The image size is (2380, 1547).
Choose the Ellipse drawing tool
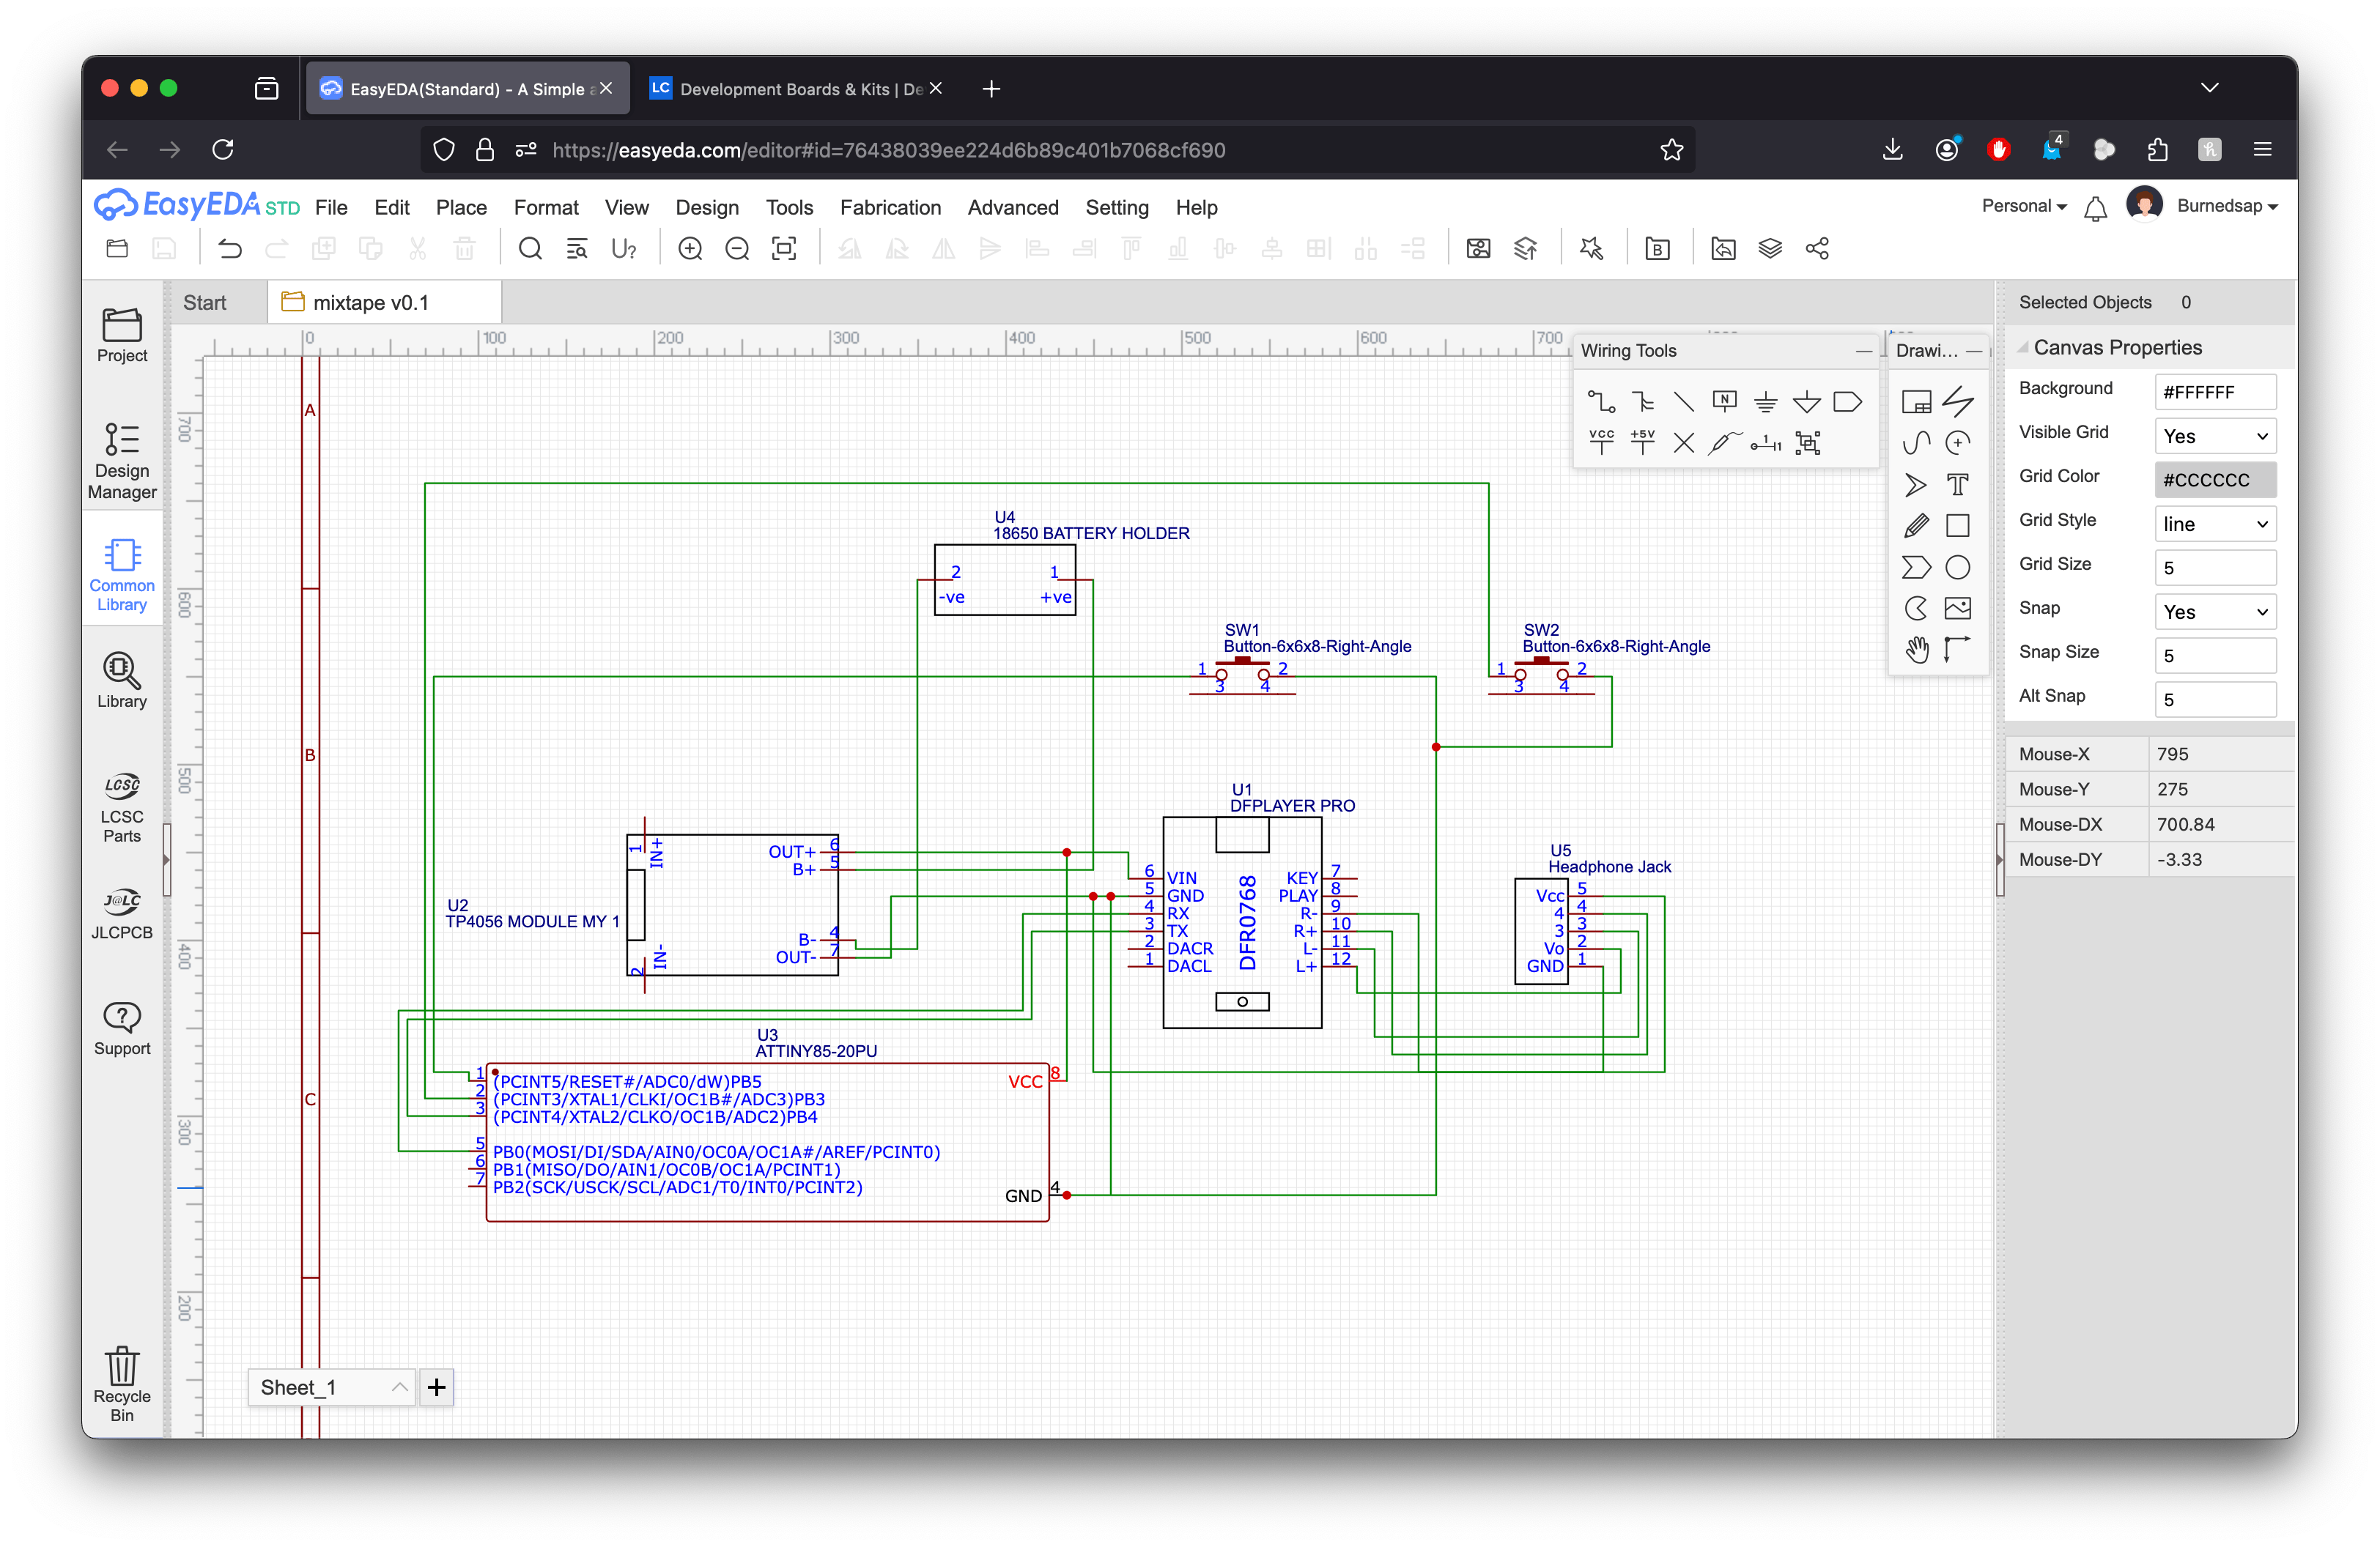pyautogui.click(x=1957, y=568)
